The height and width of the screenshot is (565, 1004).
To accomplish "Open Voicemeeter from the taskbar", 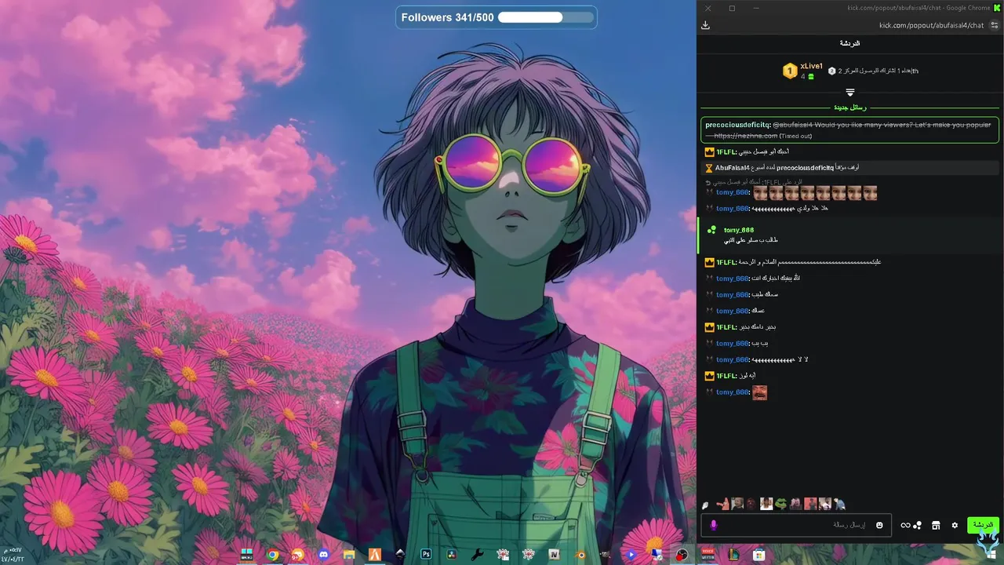I will 708,554.
